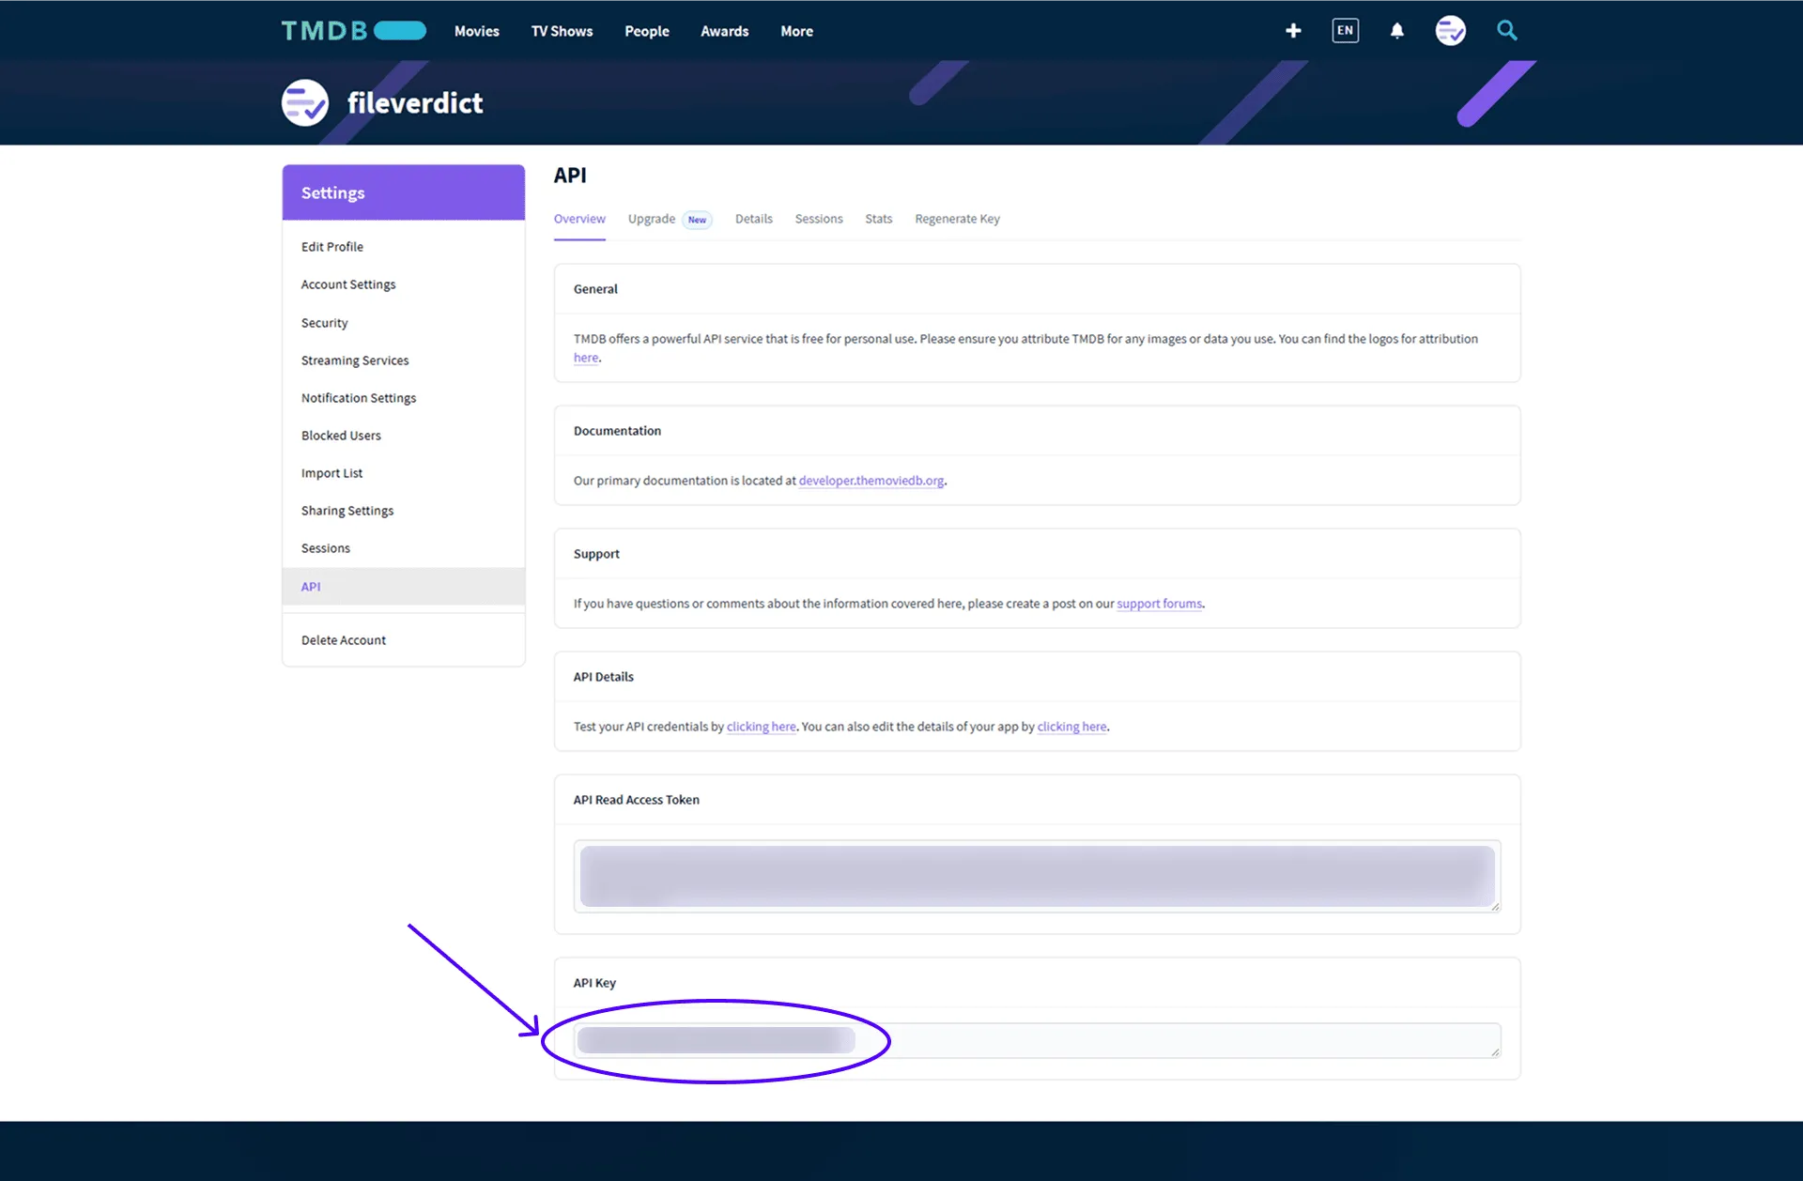Click the 'here' attribution logos link

click(586, 358)
